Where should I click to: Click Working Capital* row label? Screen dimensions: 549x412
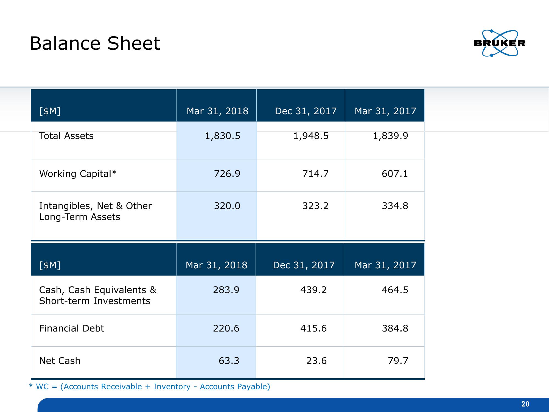pos(78,174)
